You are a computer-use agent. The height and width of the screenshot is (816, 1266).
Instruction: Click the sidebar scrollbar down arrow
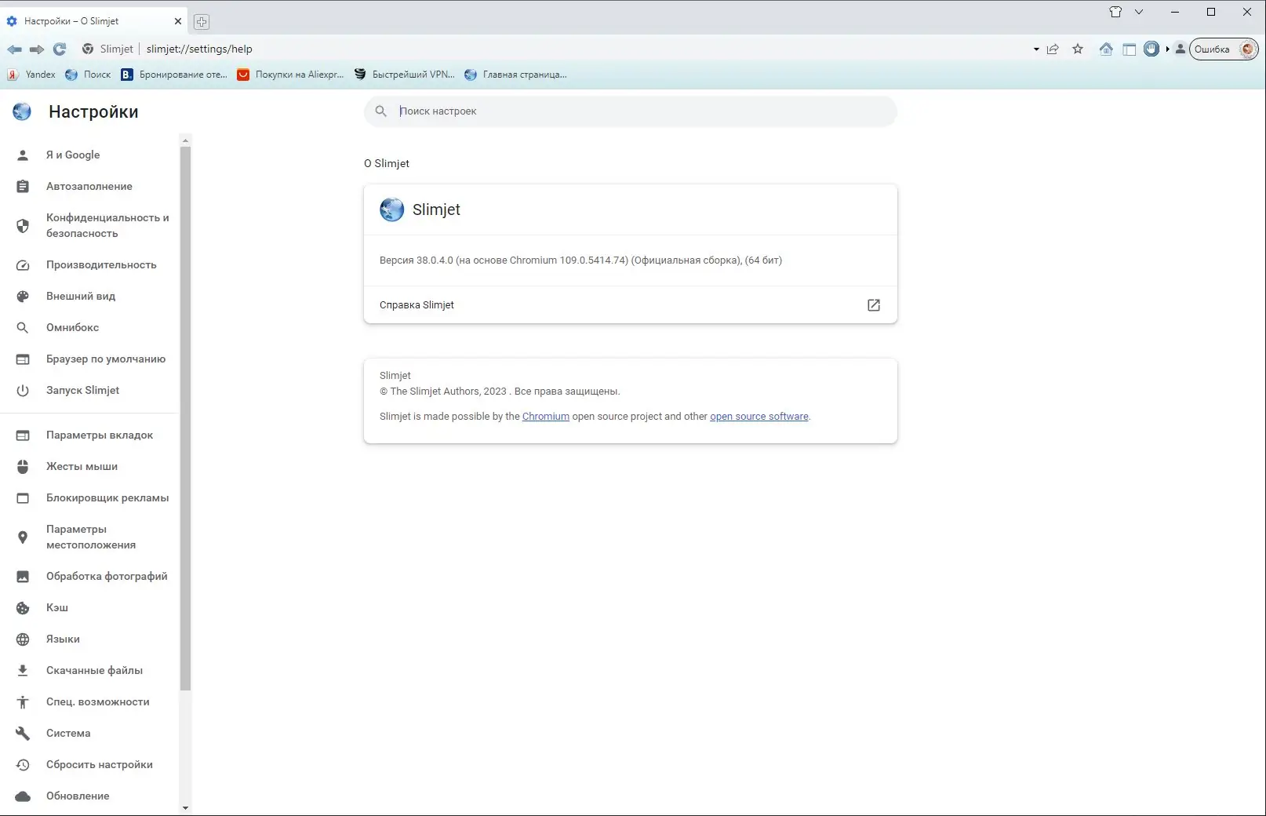pyautogui.click(x=185, y=808)
